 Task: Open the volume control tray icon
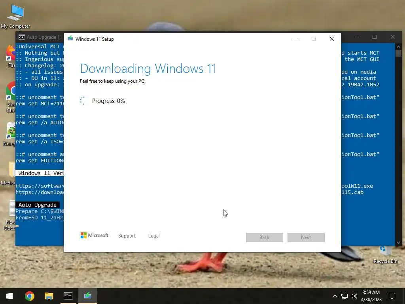[354, 296]
